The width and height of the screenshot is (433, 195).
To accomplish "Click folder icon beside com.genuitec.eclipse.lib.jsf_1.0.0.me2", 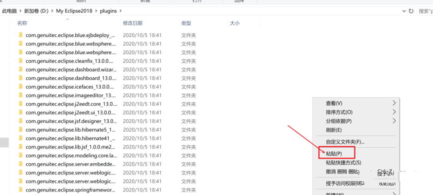I will click(20, 147).
